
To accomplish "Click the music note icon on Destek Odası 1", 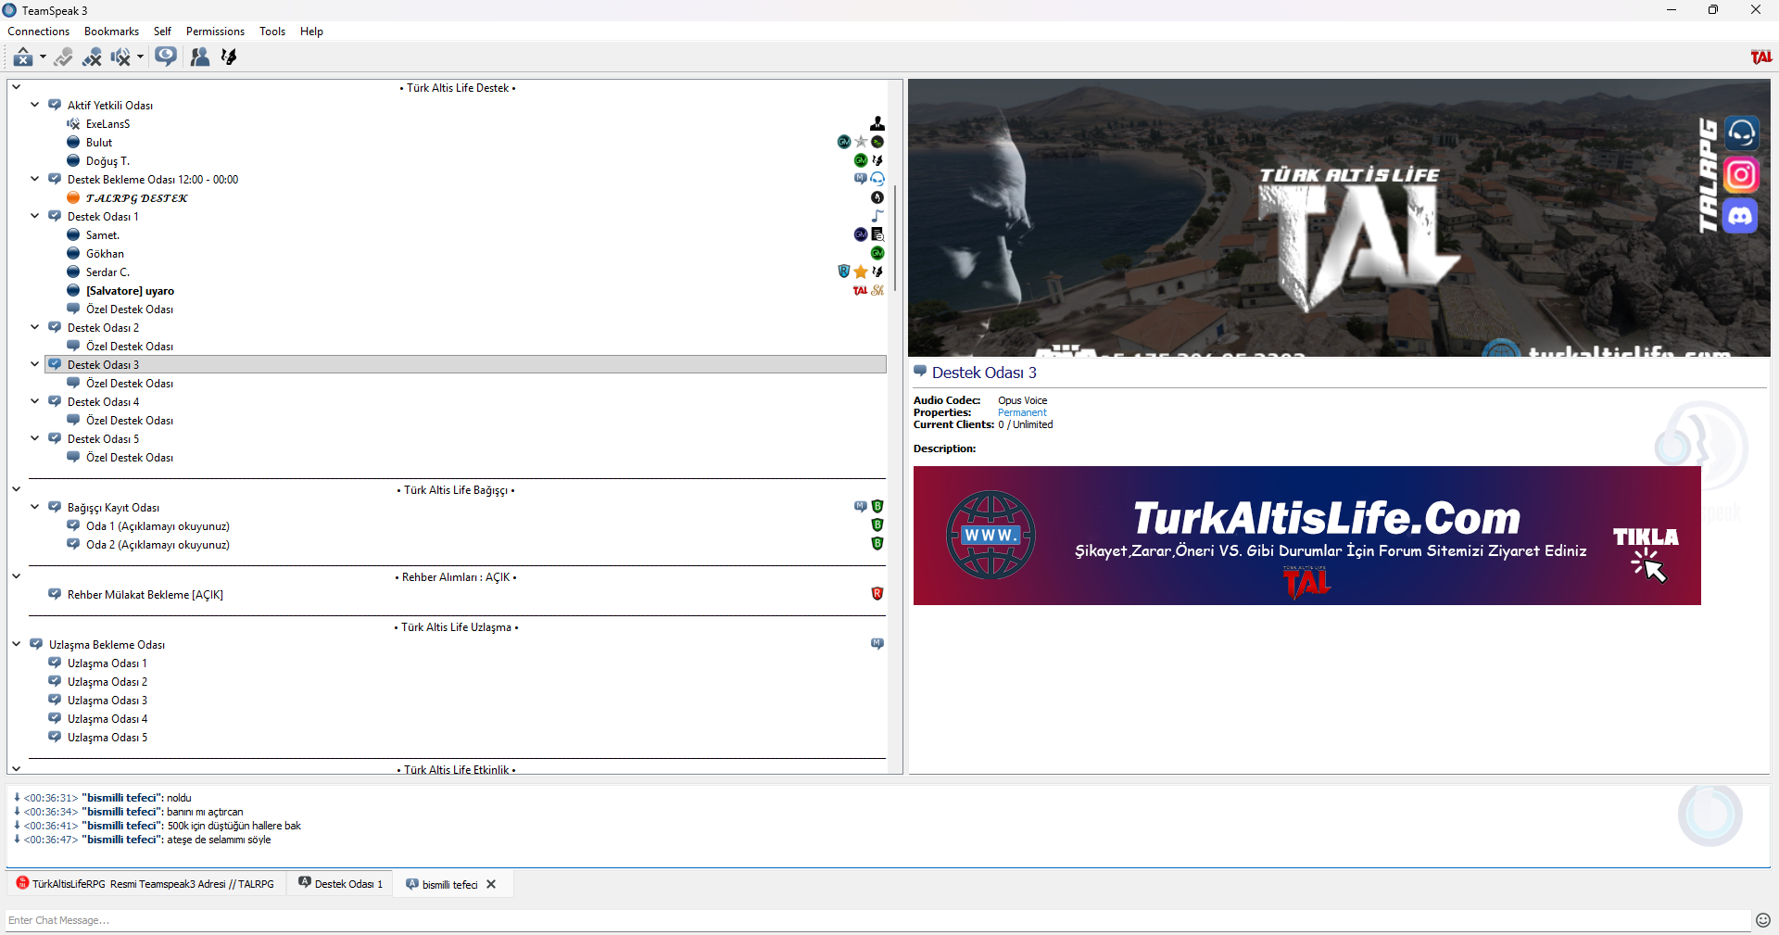I will point(877,216).
